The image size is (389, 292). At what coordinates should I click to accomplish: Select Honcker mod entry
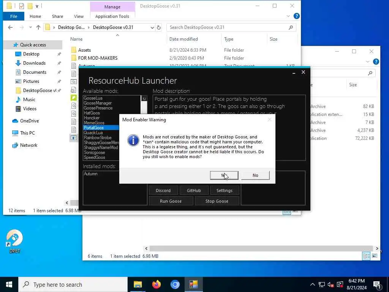pyautogui.click(x=92, y=118)
